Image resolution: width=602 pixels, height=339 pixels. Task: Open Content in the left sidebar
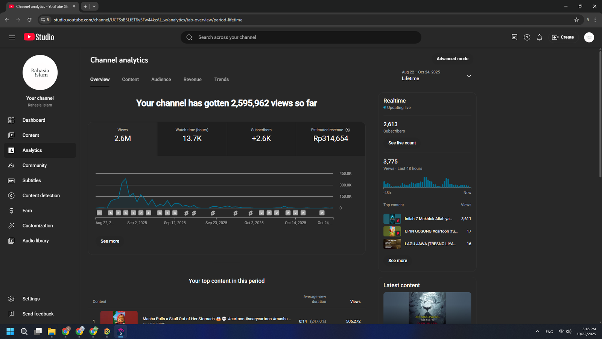tap(40, 135)
